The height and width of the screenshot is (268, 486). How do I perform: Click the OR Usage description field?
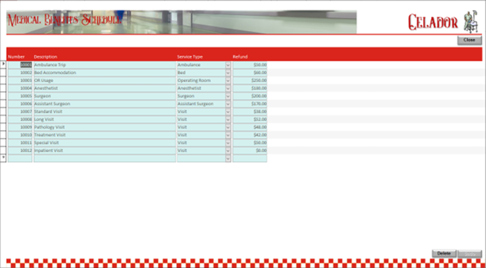(x=104, y=80)
